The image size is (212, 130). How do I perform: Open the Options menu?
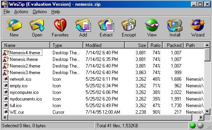(40, 12)
